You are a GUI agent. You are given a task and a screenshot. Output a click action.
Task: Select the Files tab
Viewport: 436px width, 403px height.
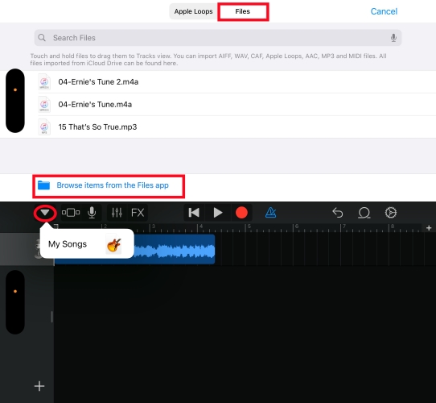243,11
